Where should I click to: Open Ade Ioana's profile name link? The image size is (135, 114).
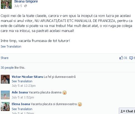[20, 92]
